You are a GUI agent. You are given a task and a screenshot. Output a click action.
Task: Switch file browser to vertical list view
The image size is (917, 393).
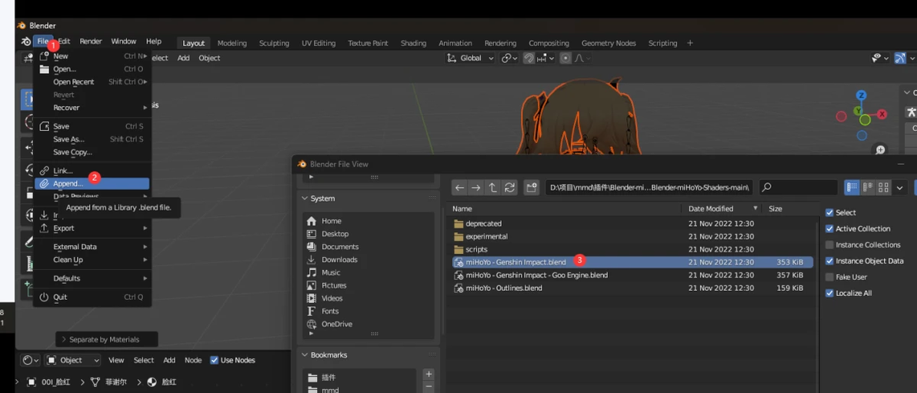[852, 188]
